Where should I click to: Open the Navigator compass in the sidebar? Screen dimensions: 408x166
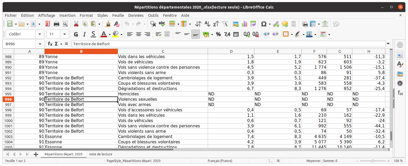pos(400,83)
